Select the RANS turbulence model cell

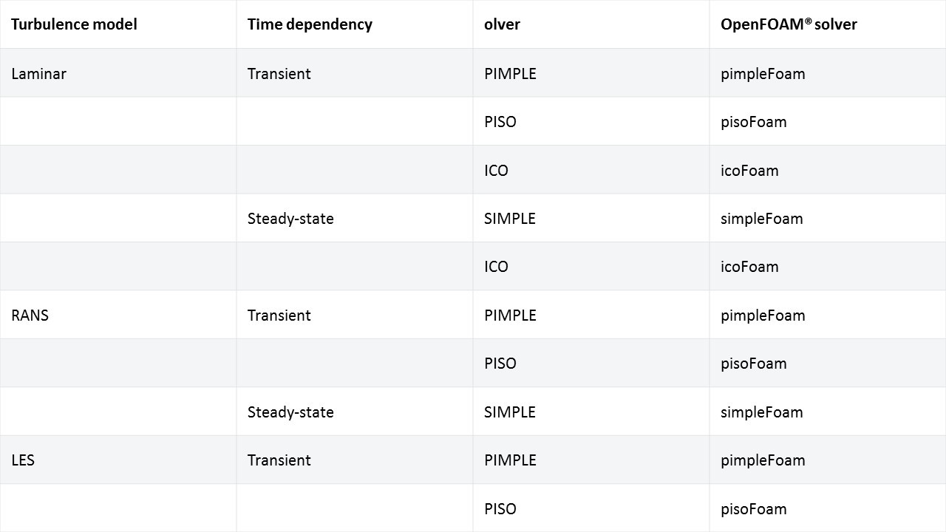[x=30, y=316]
